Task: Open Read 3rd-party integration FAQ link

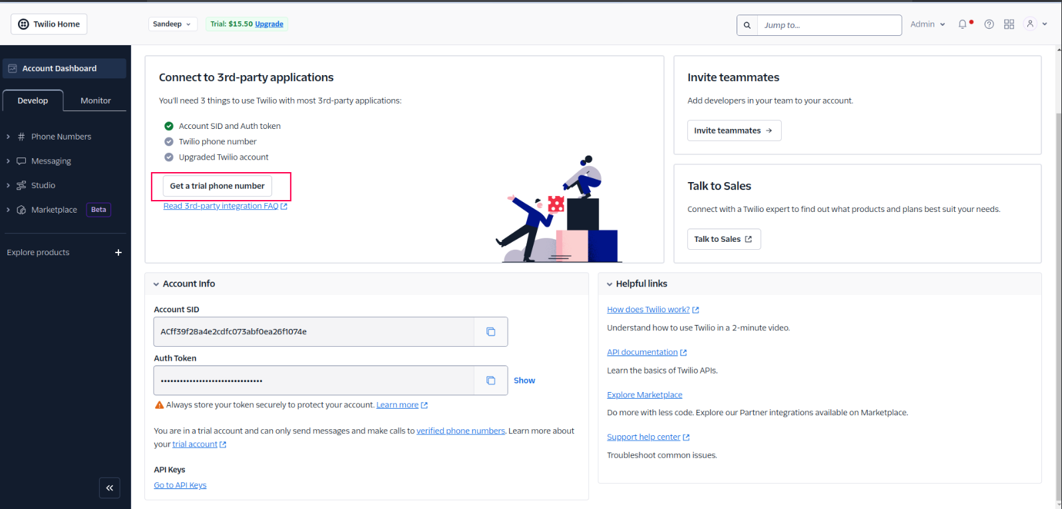Action: tap(225, 206)
